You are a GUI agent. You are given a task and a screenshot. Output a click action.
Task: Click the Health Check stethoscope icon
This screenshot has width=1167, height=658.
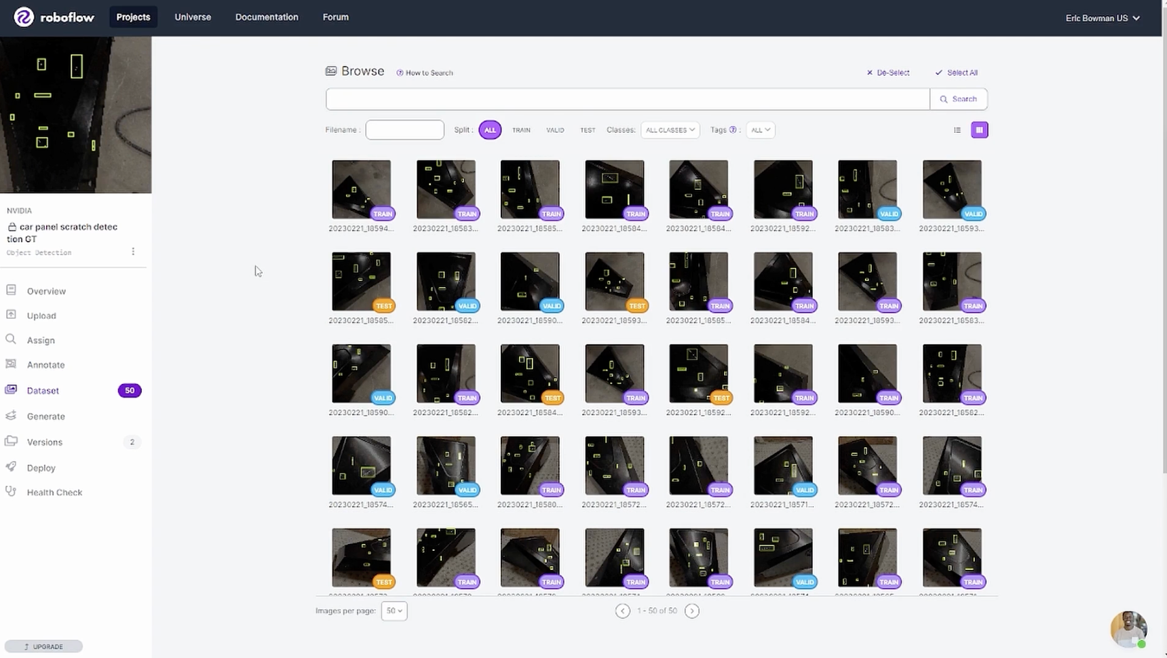[11, 491]
